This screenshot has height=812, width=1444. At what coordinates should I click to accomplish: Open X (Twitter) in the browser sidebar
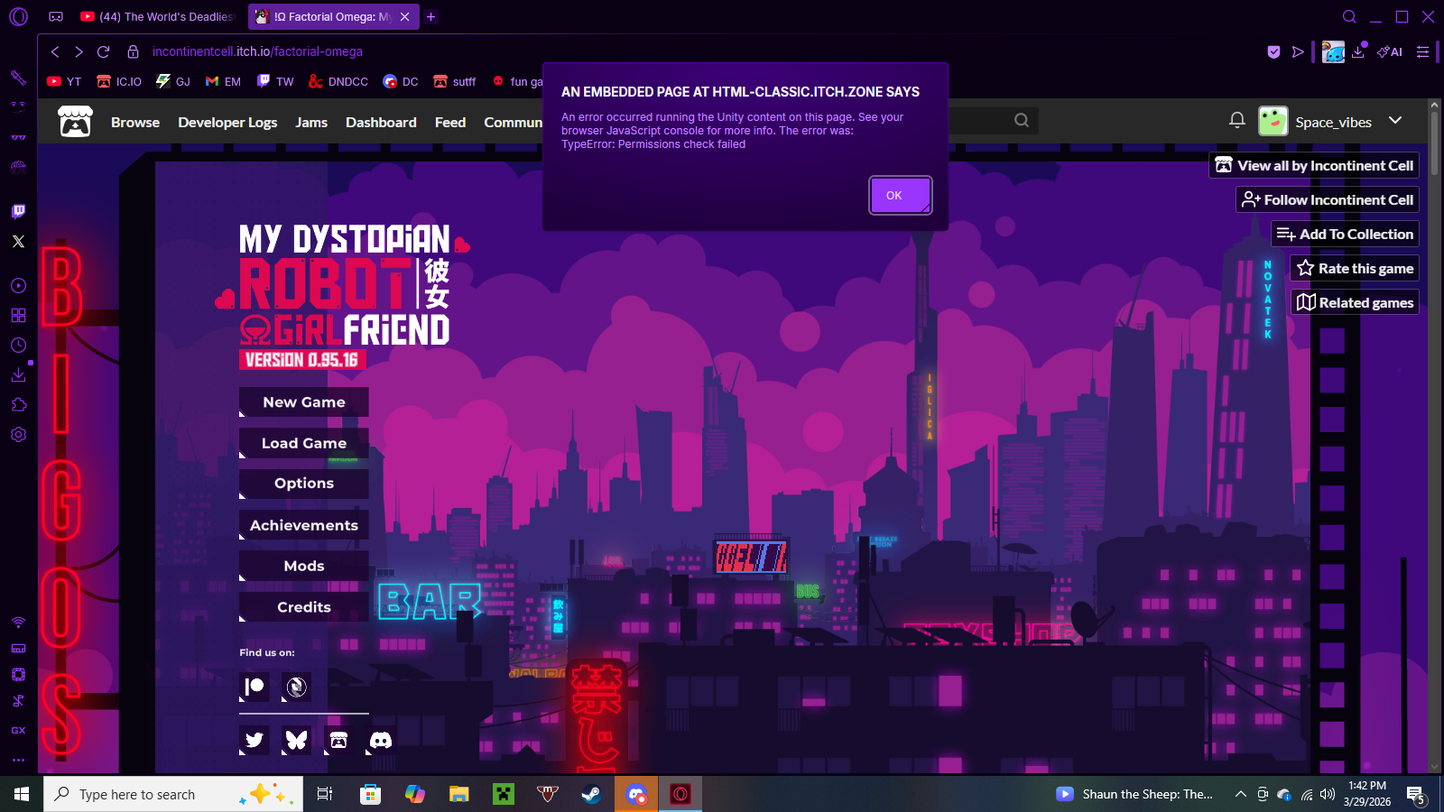coord(18,241)
